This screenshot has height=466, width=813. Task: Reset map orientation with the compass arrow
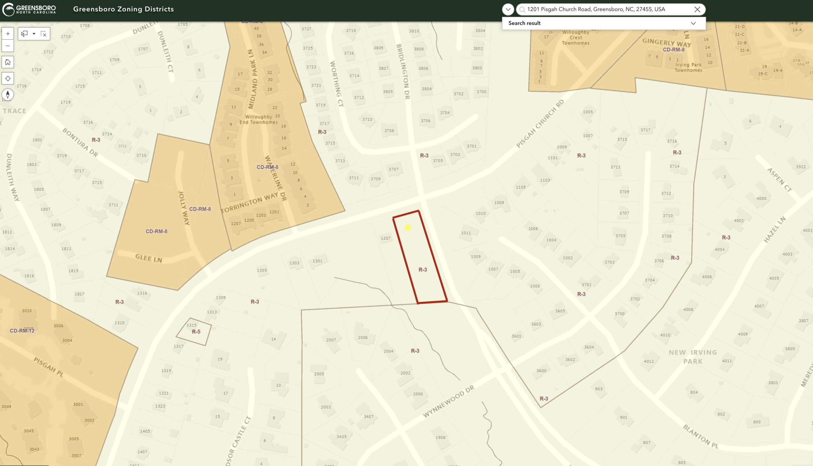pos(8,94)
